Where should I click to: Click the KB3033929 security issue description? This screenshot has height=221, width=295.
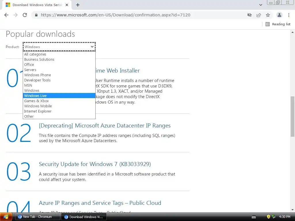click(x=107, y=177)
